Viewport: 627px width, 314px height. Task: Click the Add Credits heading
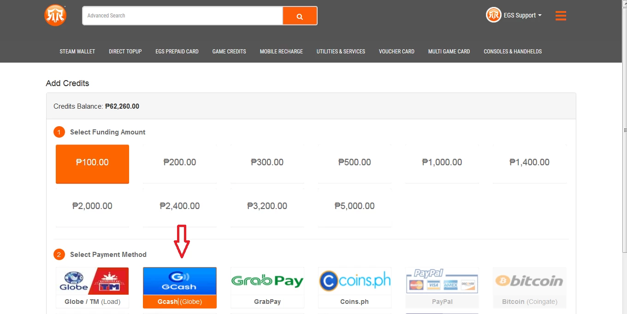click(67, 83)
